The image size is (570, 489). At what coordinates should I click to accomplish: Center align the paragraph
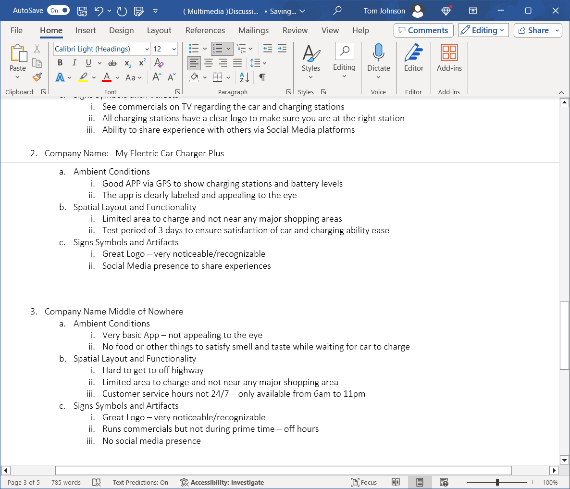coord(209,63)
